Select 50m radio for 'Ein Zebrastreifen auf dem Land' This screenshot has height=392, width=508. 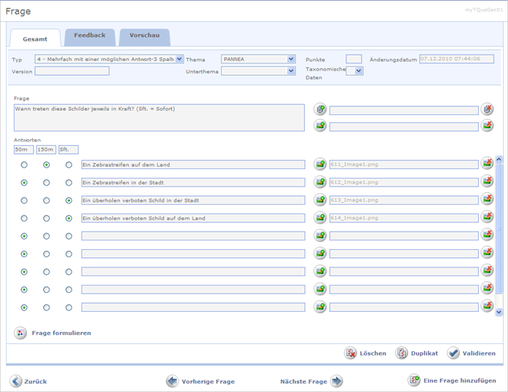click(24, 165)
